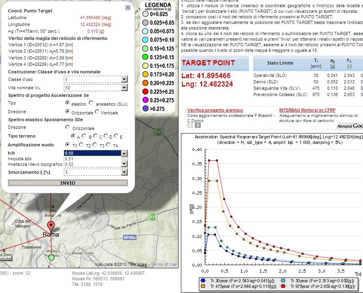Screen dimensions: 363x293
Task: Click Tr 50year cyan legend entry
Action: click(318, 281)
